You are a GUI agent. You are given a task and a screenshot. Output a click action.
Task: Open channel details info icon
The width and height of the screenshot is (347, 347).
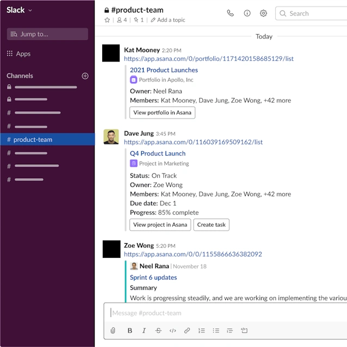[x=247, y=13]
